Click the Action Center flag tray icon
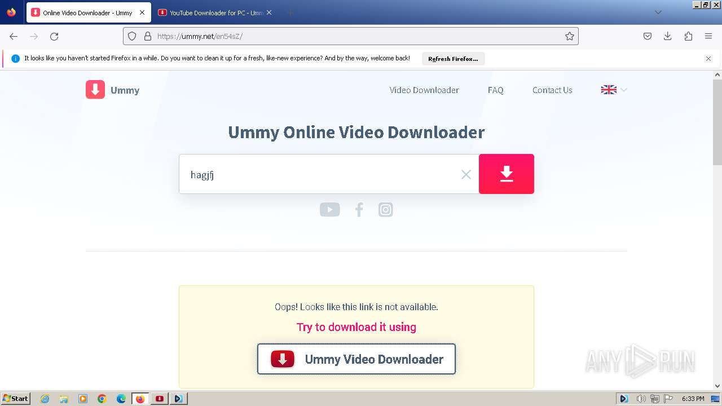This screenshot has height=406, width=722. [x=668, y=399]
